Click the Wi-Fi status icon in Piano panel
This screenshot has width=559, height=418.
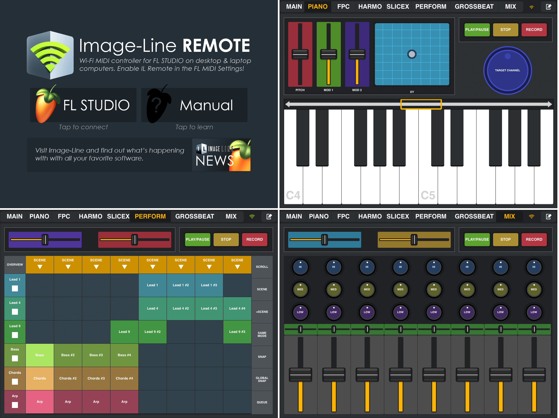click(x=532, y=7)
